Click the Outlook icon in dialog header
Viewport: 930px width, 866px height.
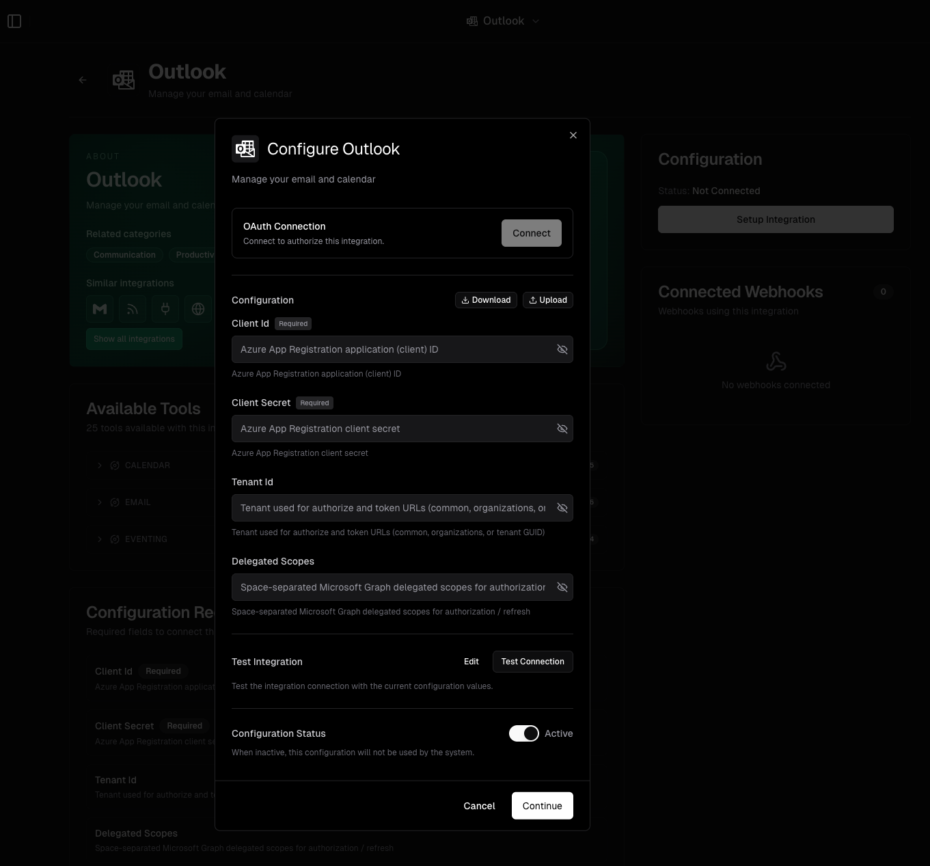[x=245, y=148]
